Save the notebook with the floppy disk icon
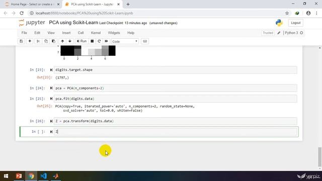322x181 pixels. 21,41
